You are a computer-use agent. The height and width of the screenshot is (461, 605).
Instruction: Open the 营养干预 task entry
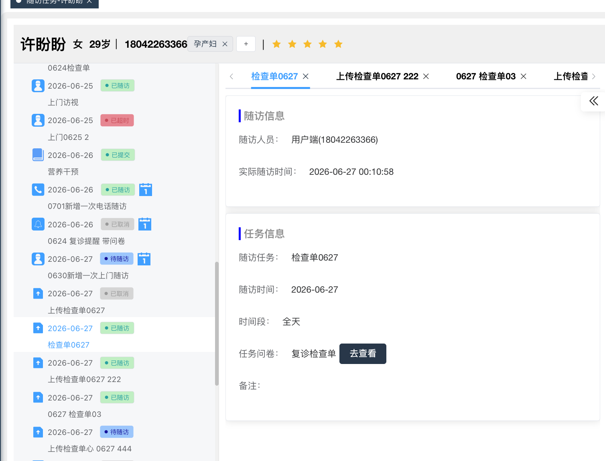[63, 172]
